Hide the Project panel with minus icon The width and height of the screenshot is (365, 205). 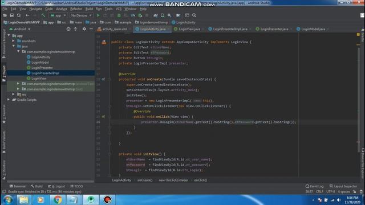click(91, 29)
